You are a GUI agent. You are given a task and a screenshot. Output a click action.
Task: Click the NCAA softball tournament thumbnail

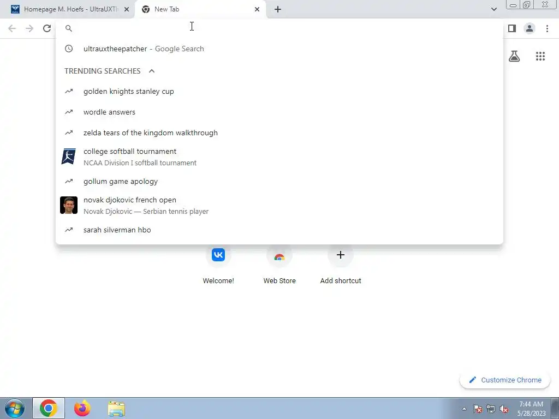point(68,157)
